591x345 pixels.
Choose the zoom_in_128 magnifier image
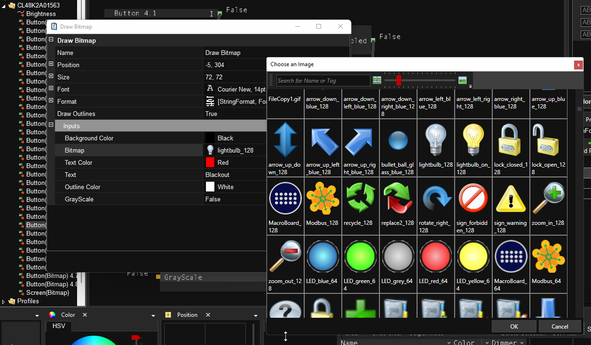click(548, 199)
